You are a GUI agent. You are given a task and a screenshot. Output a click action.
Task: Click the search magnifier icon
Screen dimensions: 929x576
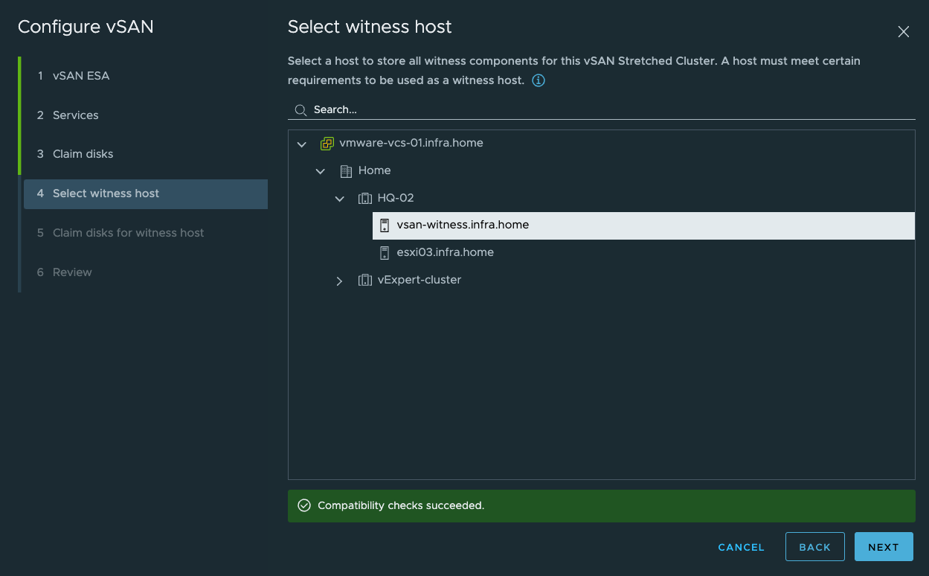[300, 109]
